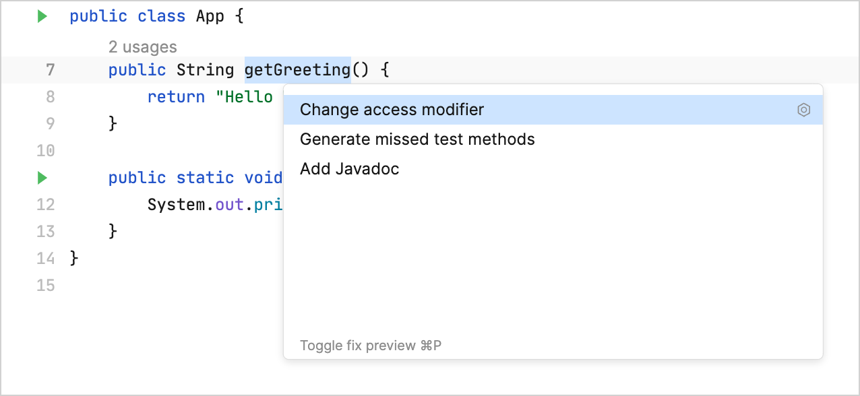This screenshot has width=860, height=396.
Task: Click the return keyword on line 8
Action: 175,96
